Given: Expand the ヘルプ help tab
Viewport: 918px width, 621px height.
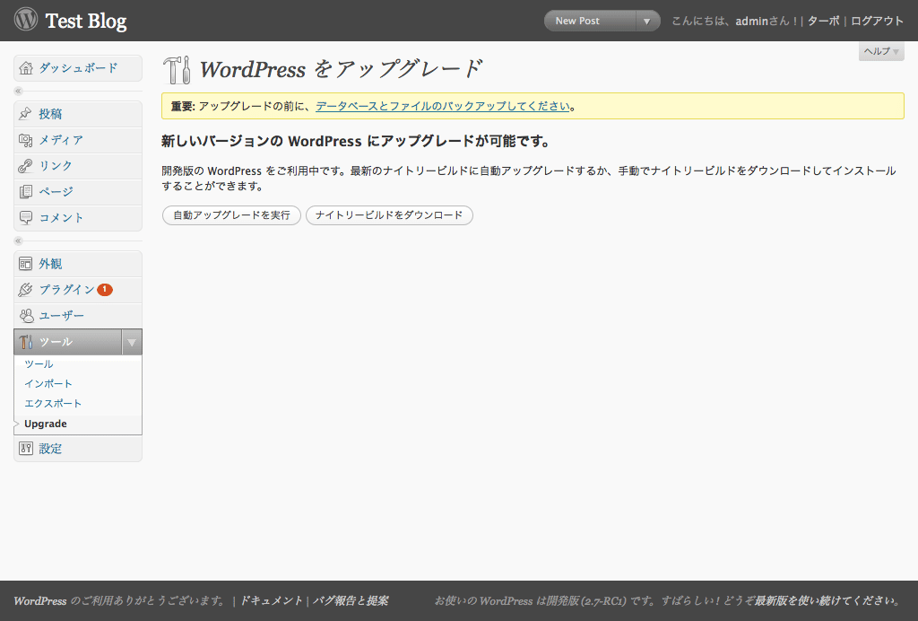Looking at the screenshot, I should coord(881,51).
